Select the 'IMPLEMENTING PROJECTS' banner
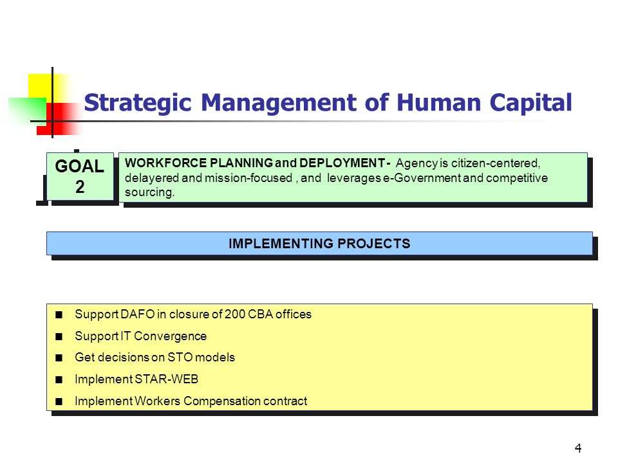Viewport: 618px width, 463px height. tap(320, 243)
